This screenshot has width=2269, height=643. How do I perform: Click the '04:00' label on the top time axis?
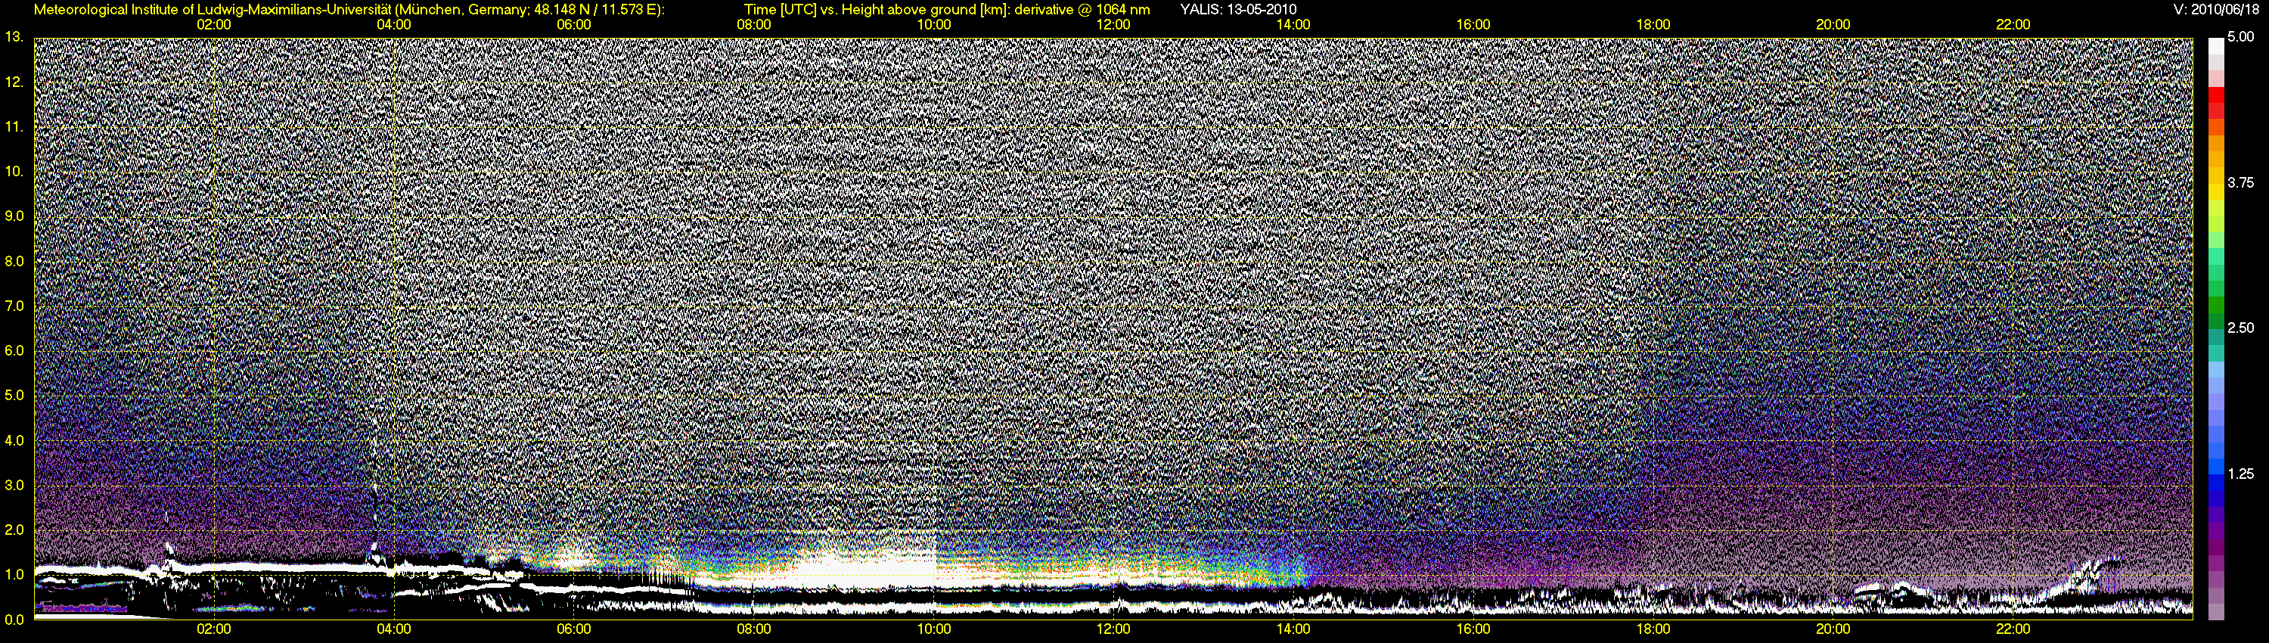pyautogui.click(x=394, y=25)
